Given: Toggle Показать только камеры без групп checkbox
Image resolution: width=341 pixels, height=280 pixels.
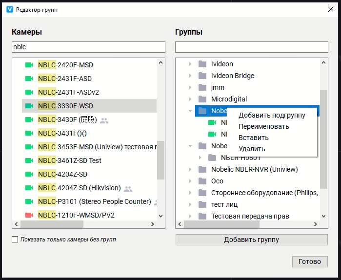Looking at the screenshot, I should [15, 240].
